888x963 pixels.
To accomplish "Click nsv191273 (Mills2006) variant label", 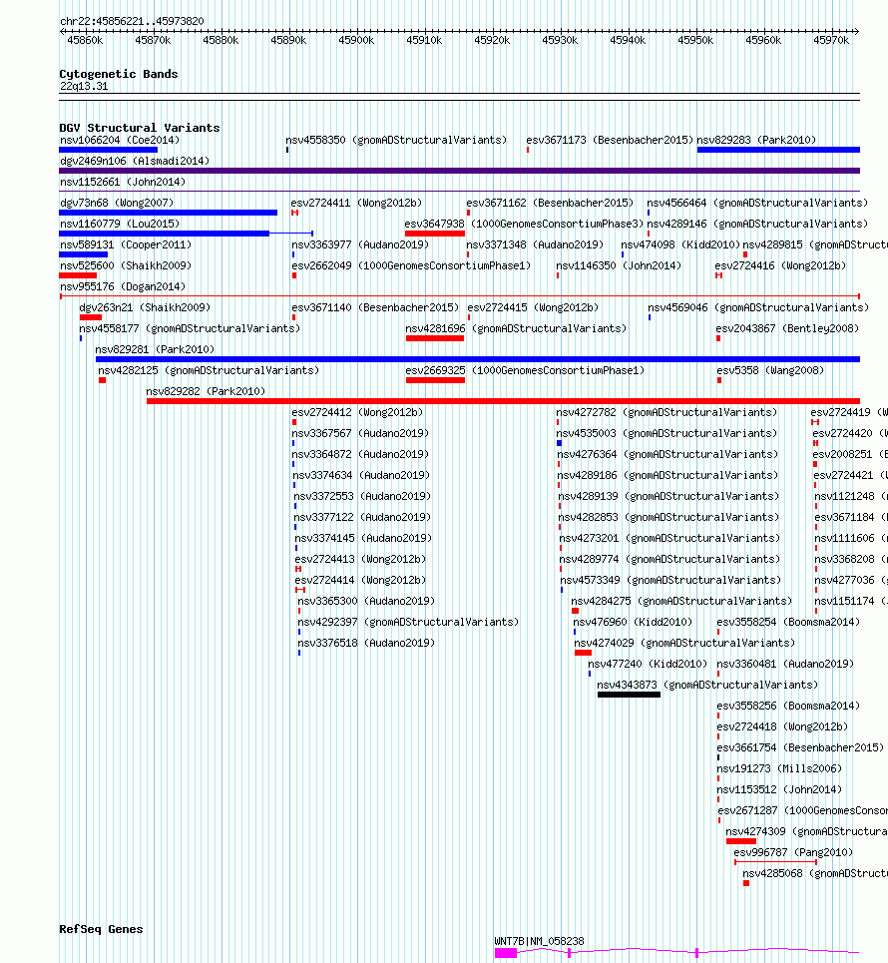I will coord(779,768).
